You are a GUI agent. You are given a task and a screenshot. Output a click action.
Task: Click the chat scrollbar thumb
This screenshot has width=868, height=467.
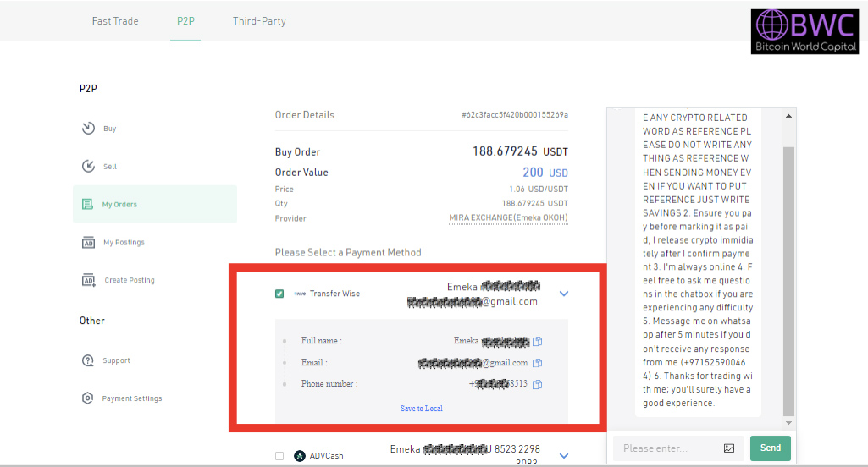(789, 281)
